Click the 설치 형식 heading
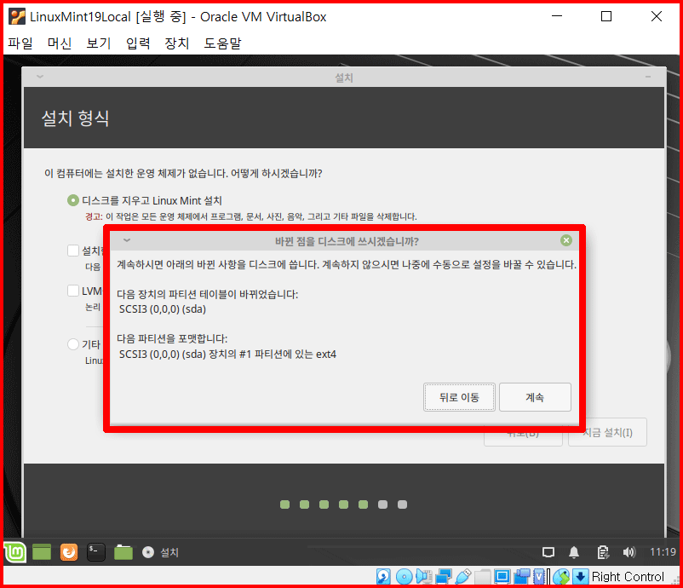The height and width of the screenshot is (588, 683). pyautogui.click(x=75, y=118)
